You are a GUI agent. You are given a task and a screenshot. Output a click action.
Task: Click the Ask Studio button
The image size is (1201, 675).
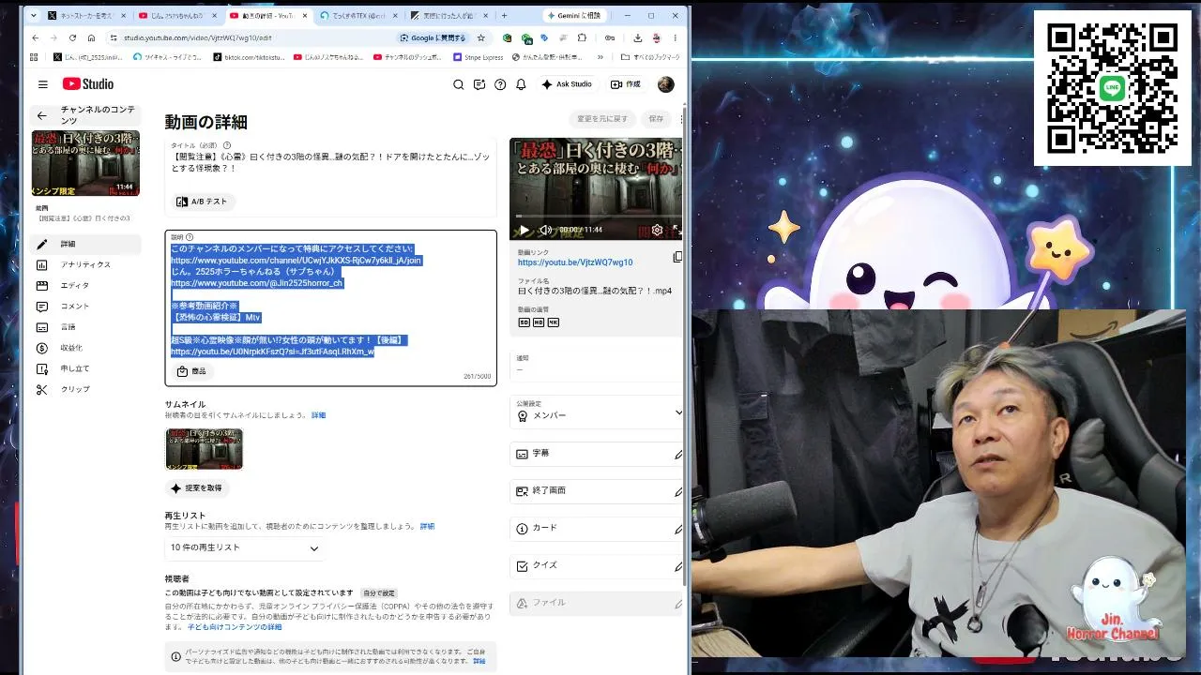567,84
